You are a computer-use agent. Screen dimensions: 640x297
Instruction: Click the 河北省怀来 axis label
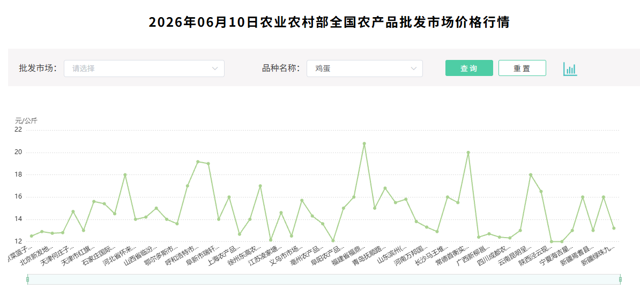[121, 255]
